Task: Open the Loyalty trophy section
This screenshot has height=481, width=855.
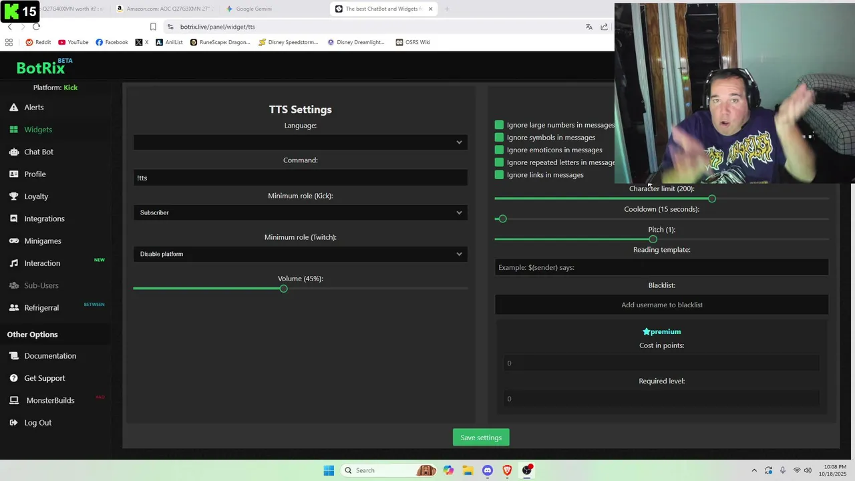Action: click(x=36, y=196)
